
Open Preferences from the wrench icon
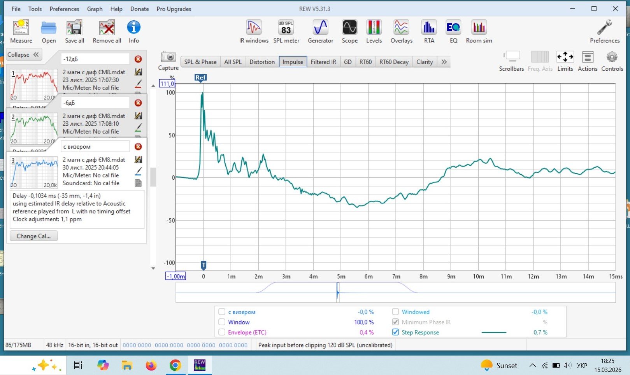(605, 32)
